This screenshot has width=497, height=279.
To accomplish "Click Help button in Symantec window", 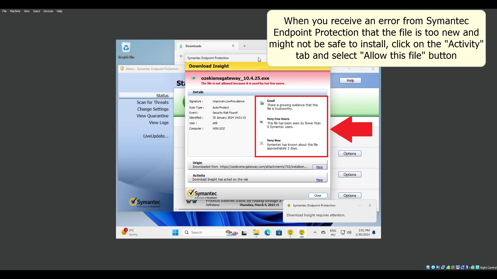I will tap(350, 81).
